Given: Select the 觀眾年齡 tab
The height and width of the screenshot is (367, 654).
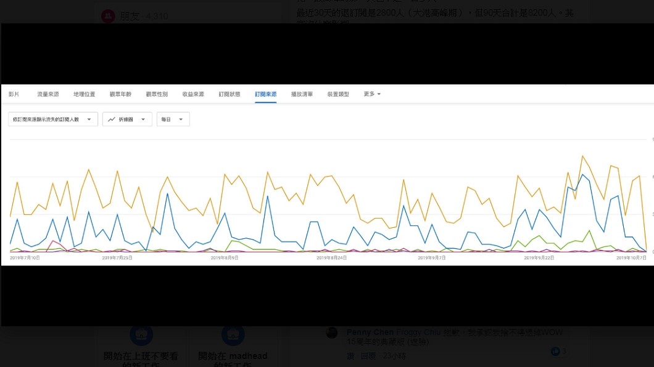Looking at the screenshot, I should [120, 94].
